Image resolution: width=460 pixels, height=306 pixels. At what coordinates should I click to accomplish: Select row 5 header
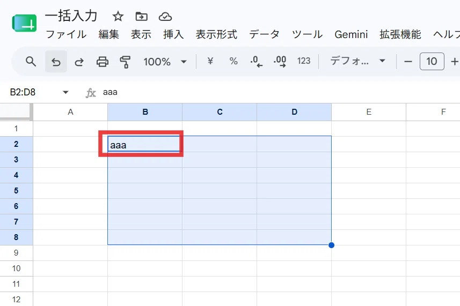click(x=16, y=191)
